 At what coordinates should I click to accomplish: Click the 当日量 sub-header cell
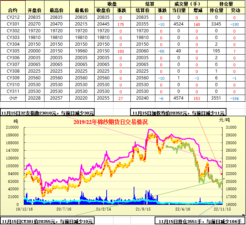tap(178, 11)
